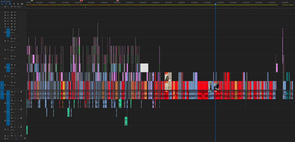This screenshot has height=142, width=295.
Task: Open Timeline Display Settings wrench
Action: point(18,4)
